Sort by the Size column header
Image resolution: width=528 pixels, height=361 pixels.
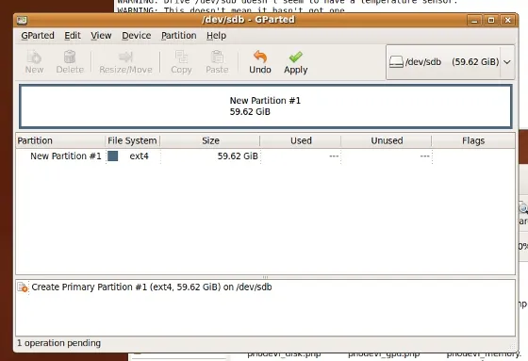pos(210,140)
